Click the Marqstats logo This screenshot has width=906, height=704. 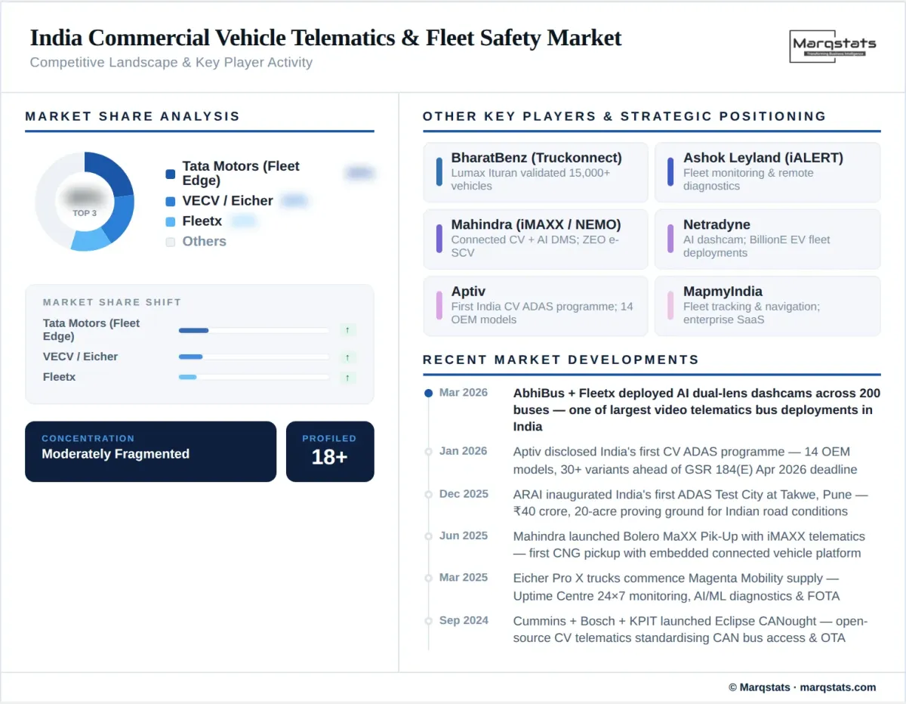point(833,47)
